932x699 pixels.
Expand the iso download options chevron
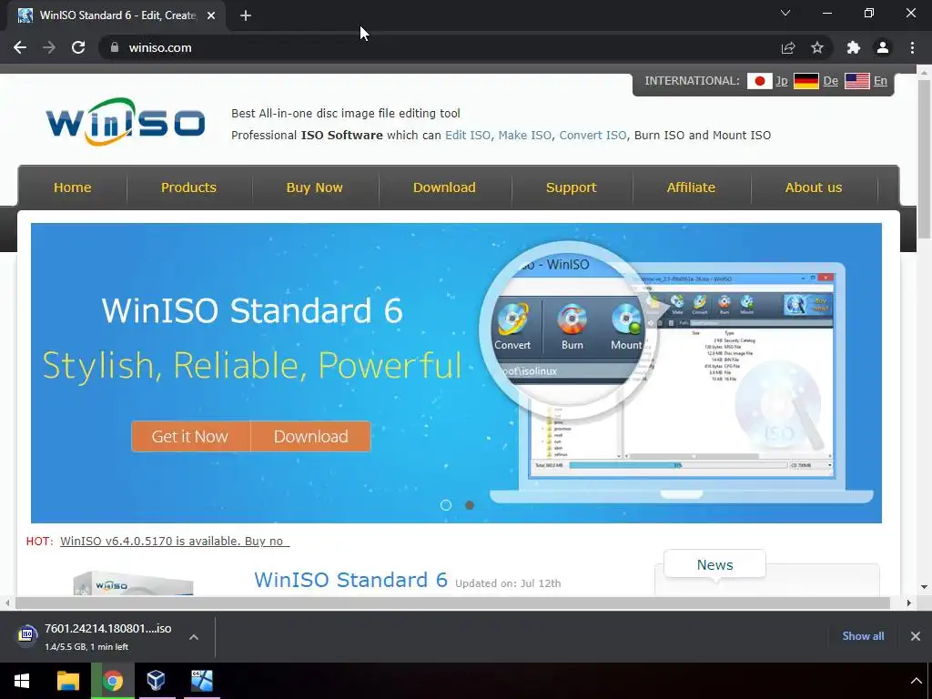point(194,636)
